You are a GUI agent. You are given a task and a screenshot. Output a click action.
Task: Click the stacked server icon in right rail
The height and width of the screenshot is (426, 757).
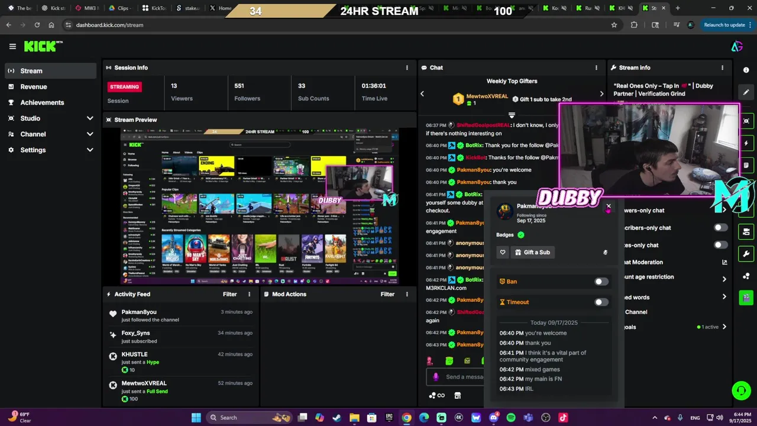click(746, 231)
